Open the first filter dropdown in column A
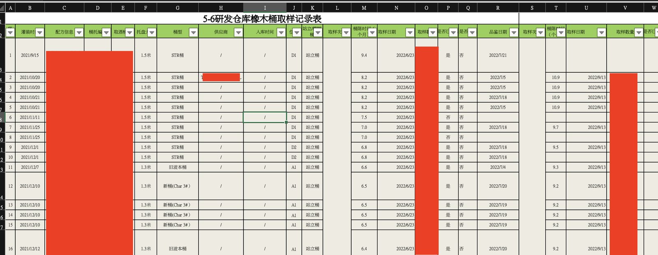This screenshot has width=658, height=255. (x=10, y=32)
